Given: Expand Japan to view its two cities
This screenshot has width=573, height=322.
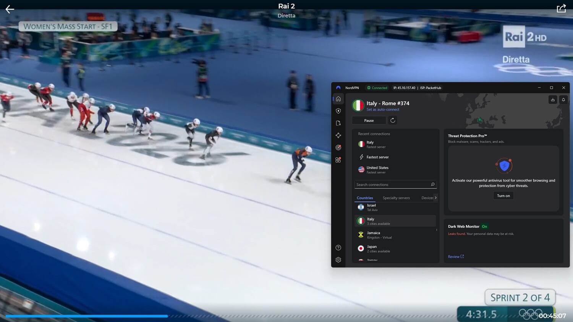Looking at the screenshot, I should coord(395,248).
